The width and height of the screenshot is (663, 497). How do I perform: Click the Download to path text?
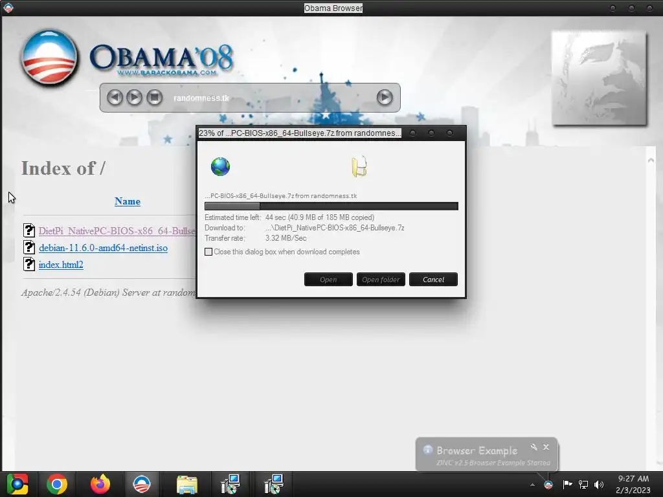(335, 228)
